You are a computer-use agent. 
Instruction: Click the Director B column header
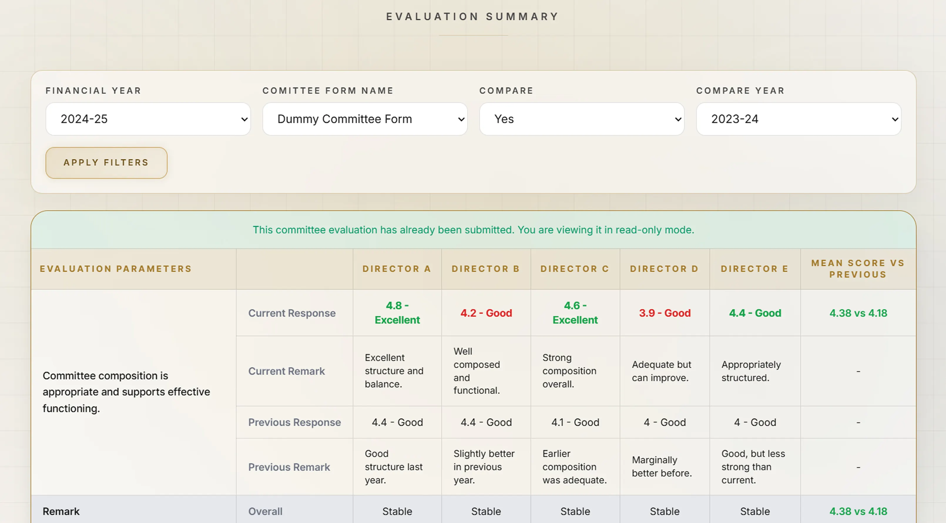486,269
